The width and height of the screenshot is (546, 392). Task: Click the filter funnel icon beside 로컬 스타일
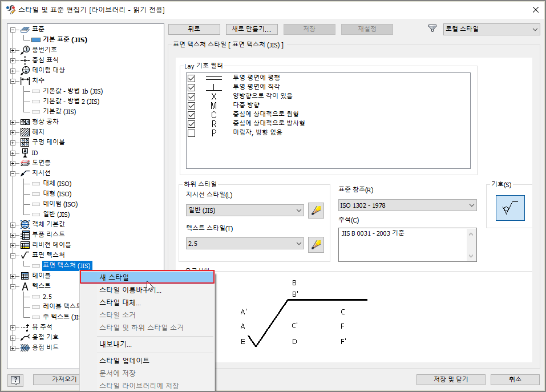click(432, 29)
